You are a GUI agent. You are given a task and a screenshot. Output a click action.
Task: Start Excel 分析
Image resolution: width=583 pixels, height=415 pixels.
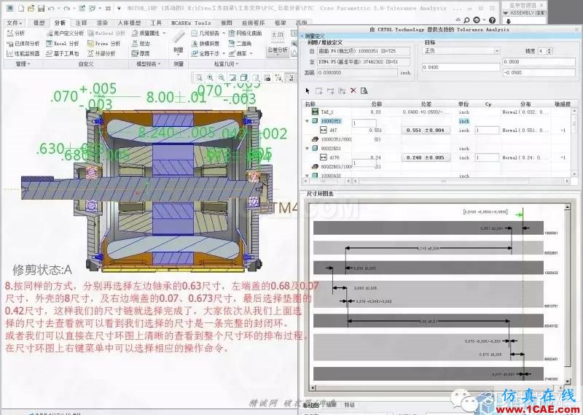pos(63,44)
